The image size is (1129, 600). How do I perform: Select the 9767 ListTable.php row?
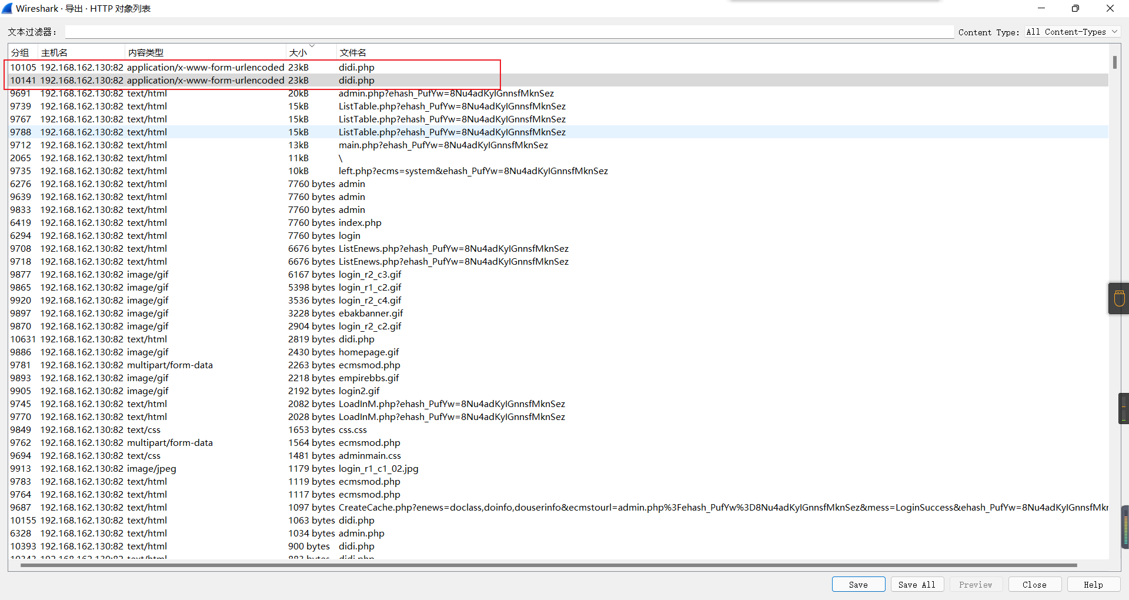click(x=558, y=119)
